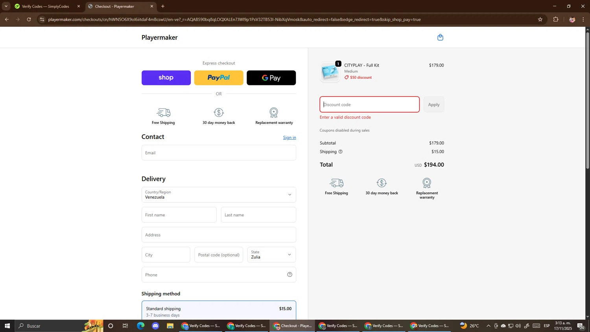Viewport: 590px width, 332px height.
Task: Go back with the browser back arrow
Action: pyautogui.click(x=7, y=19)
